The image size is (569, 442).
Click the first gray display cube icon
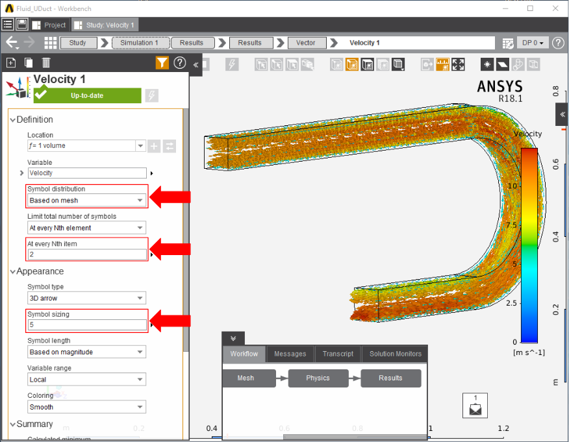tap(336, 65)
